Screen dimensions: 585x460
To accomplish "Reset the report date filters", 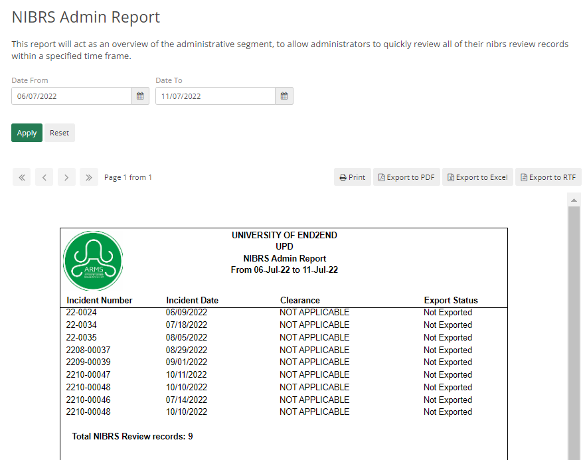I will click(59, 133).
